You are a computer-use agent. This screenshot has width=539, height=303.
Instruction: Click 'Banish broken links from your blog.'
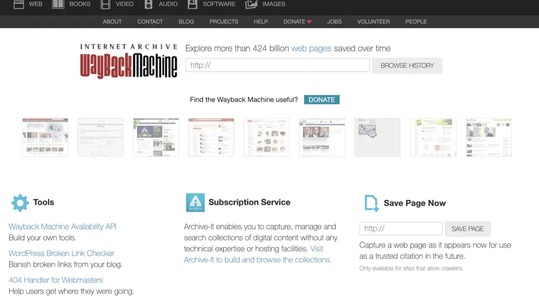(66, 265)
